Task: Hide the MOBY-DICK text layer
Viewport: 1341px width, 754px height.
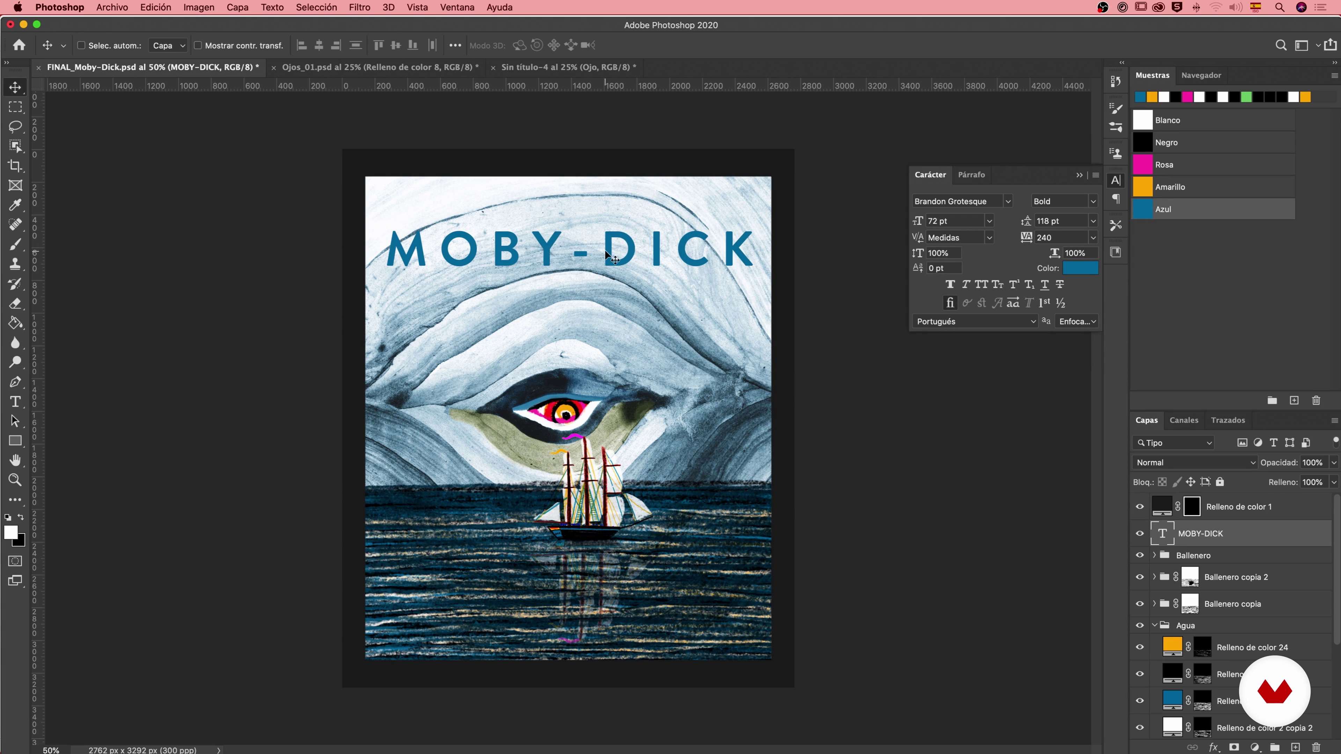Action: click(x=1140, y=533)
